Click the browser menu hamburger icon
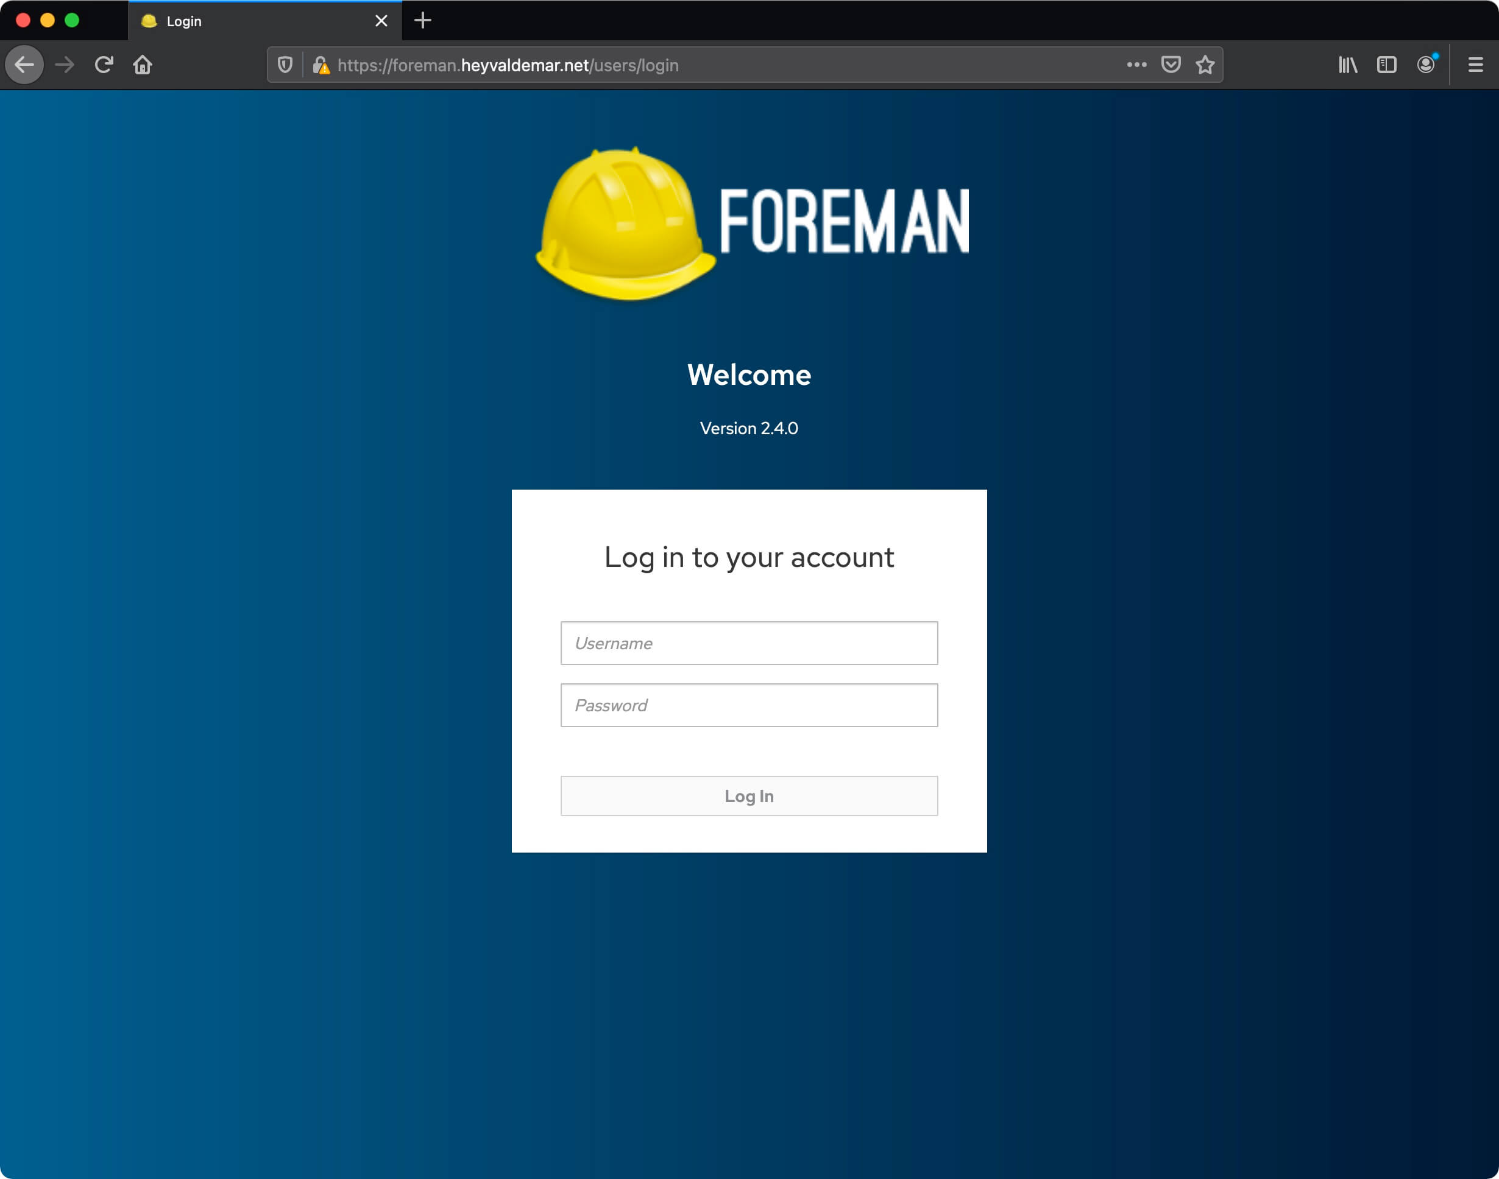1499x1179 pixels. point(1476,65)
